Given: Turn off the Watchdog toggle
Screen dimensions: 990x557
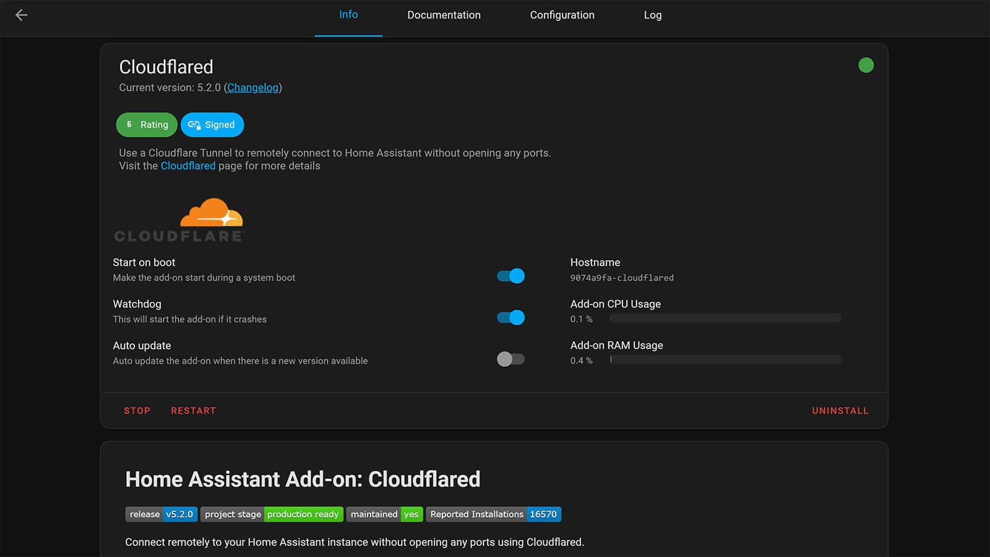Looking at the screenshot, I should [x=510, y=317].
